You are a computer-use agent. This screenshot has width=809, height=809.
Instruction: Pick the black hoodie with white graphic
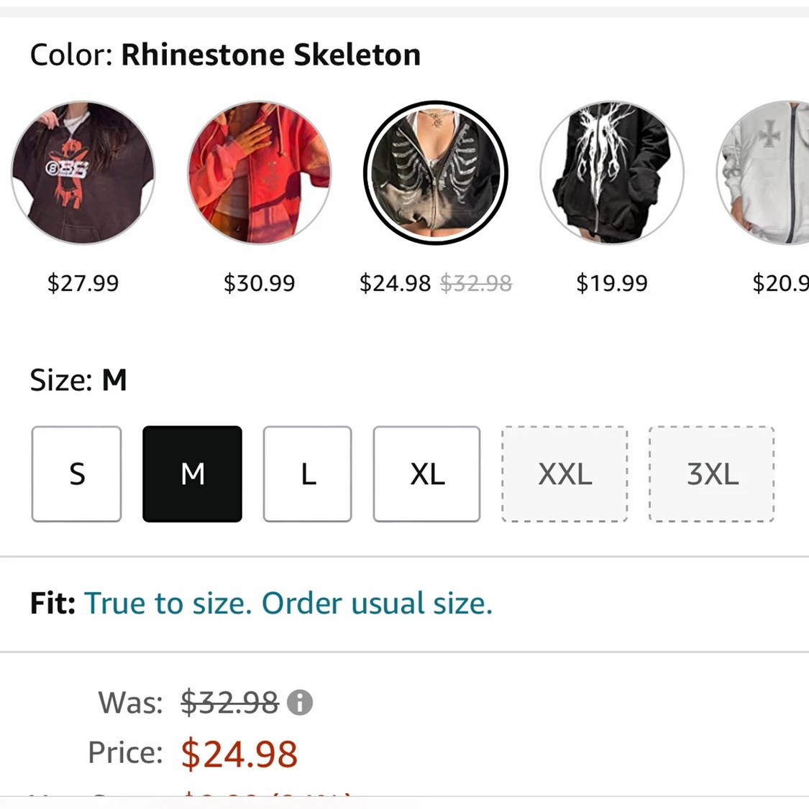pyautogui.click(x=612, y=172)
